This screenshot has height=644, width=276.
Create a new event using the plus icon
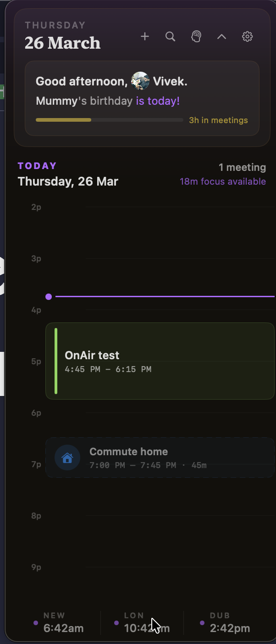tap(144, 36)
